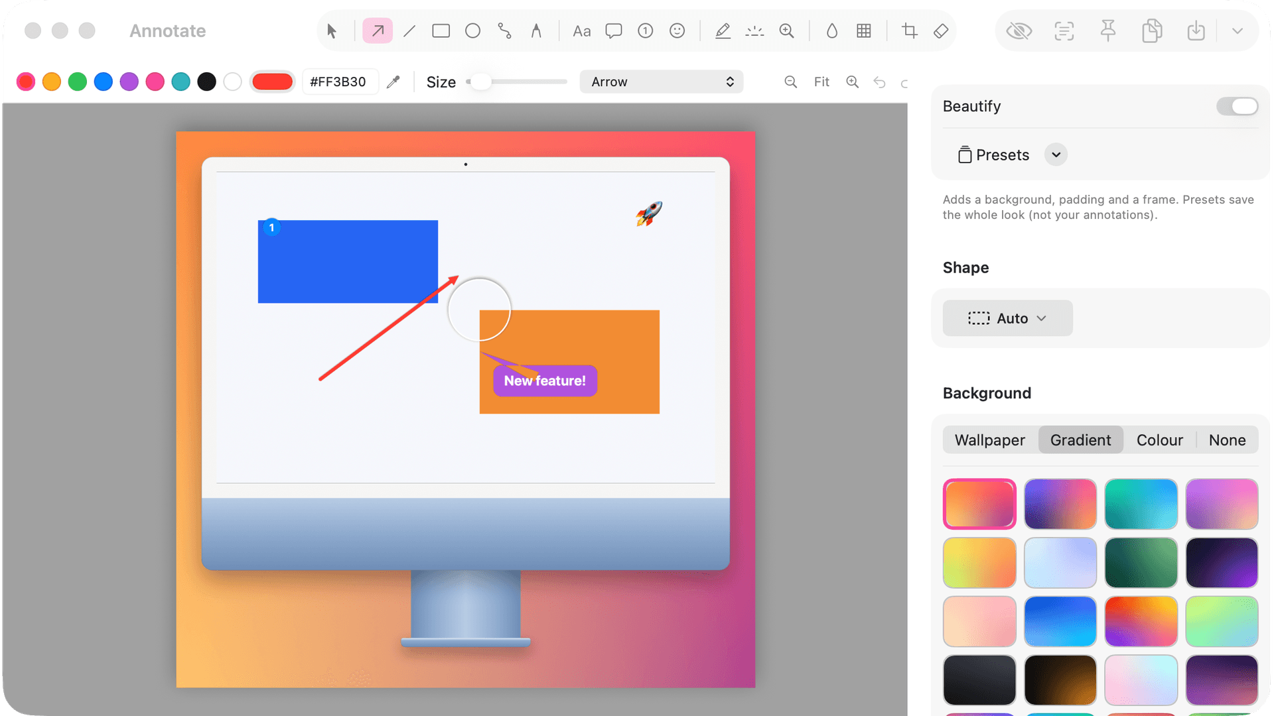The height and width of the screenshot is (716, 1274).
Task: Open the Auto shape dropdown
Action: [x=1007, y=318]
